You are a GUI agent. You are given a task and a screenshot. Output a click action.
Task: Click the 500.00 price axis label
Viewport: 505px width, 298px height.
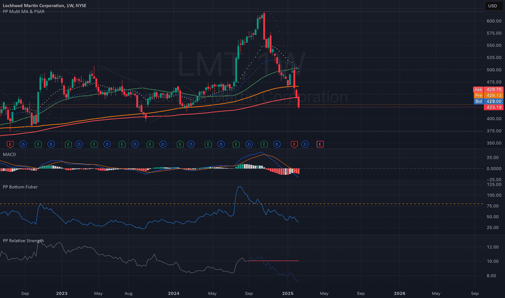[494, 70]
